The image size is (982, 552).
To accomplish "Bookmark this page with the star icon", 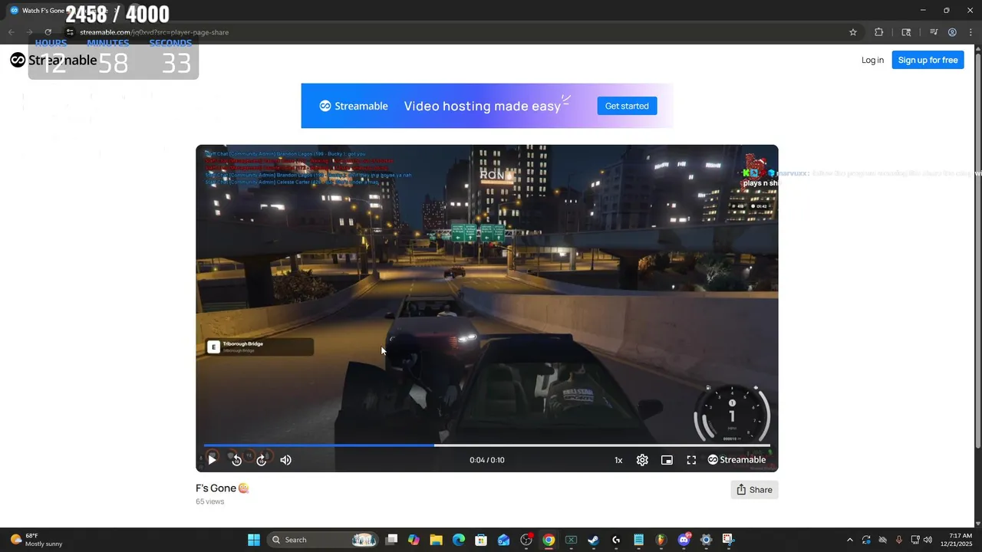I will [x=853, y=32].
